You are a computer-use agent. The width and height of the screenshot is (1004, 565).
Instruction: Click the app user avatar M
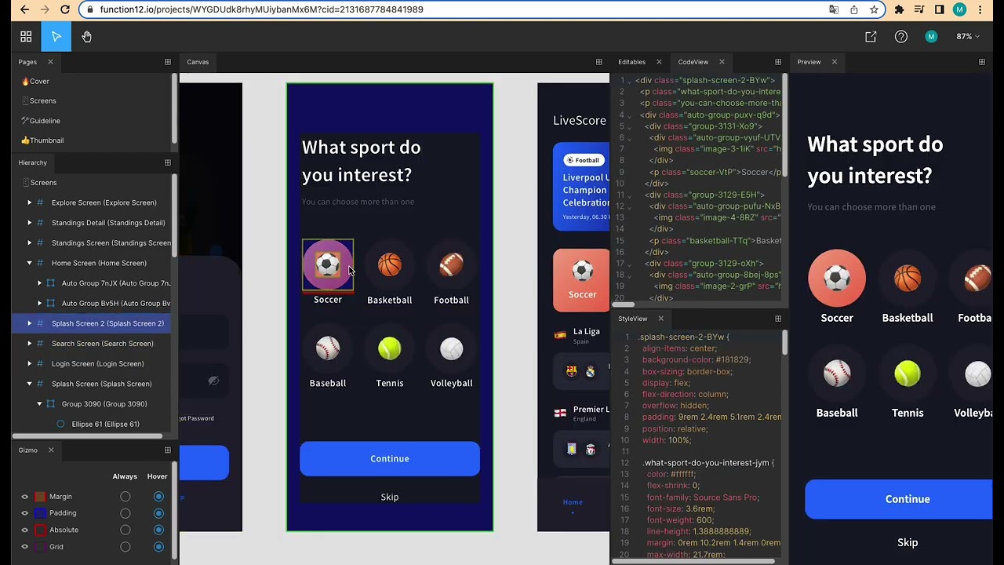[931, 37]
